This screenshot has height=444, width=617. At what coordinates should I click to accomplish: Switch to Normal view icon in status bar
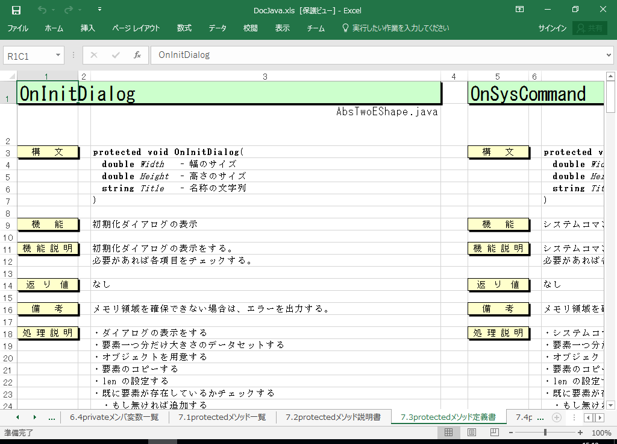tap(449, 433)
